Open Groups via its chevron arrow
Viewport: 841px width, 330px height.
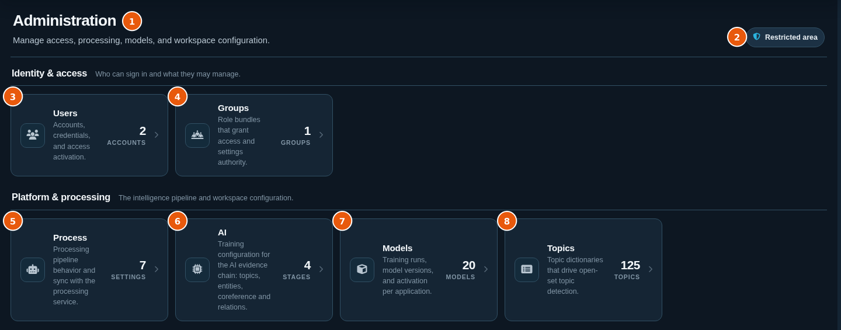(321, 135)
